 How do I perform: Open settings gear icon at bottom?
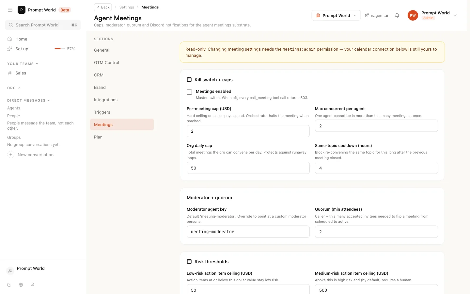(21, 285)
